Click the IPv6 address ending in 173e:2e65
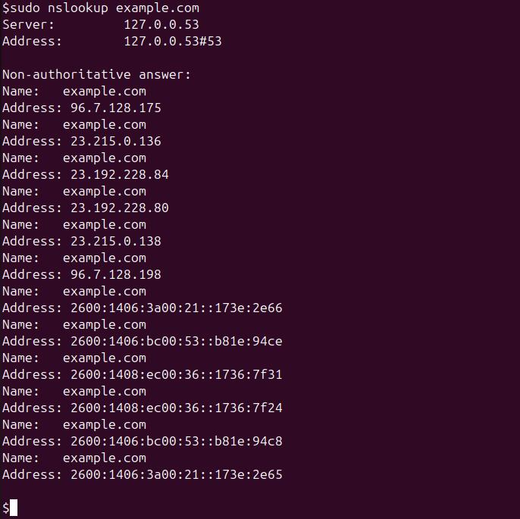The width and height of the screenshot is (520, 519). [177, 474]
